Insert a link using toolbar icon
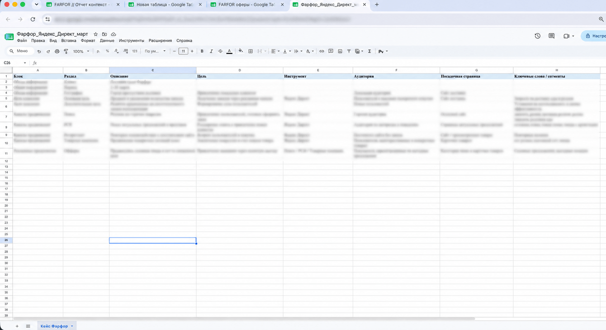This screenshot has width=606, height=330. click(x=322, y=51)
